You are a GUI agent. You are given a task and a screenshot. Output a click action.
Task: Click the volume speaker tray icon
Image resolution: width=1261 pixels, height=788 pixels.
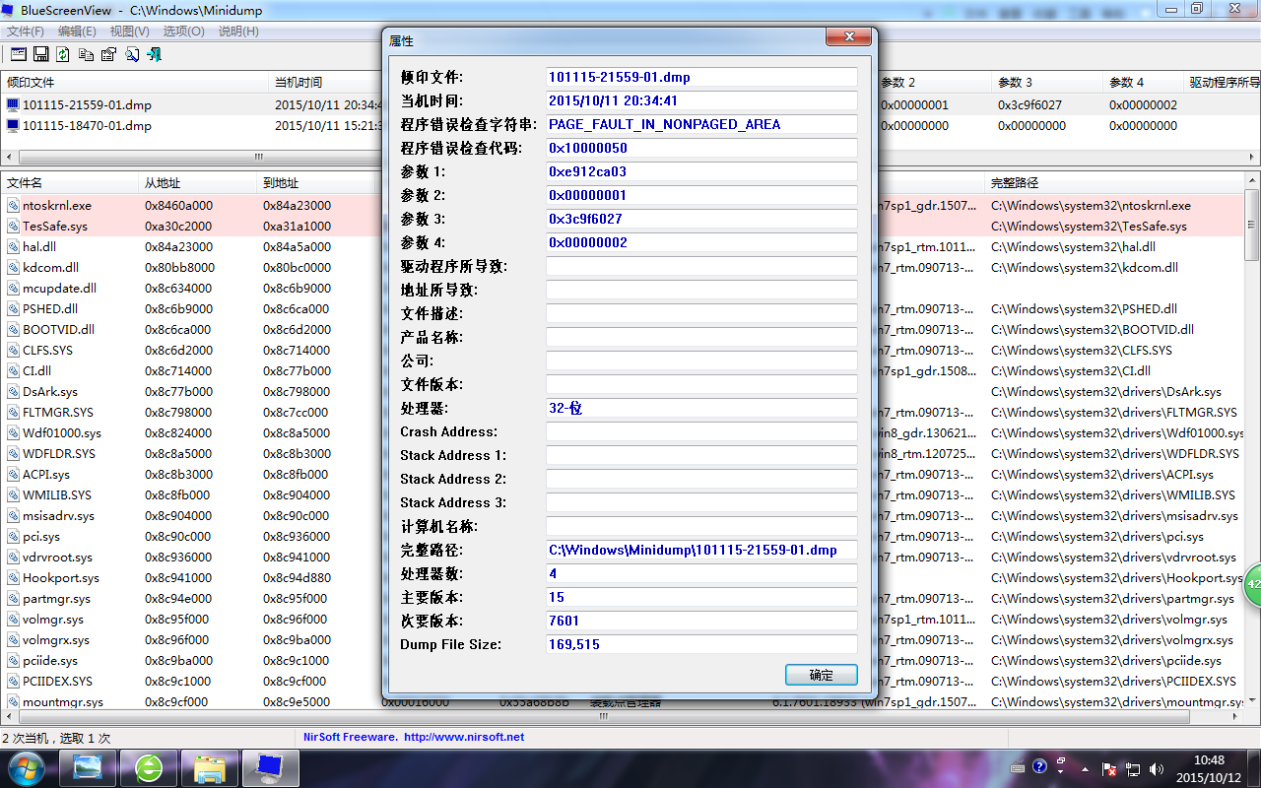point(1157,768)
